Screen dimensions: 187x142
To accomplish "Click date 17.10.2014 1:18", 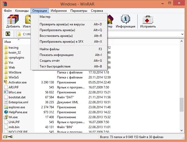I will click(99, 72).
